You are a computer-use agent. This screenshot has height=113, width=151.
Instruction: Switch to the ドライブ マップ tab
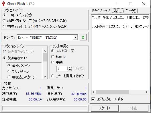(101, 11)
